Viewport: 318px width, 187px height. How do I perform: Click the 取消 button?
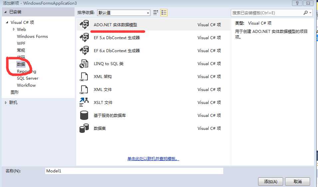coord(297,182)
